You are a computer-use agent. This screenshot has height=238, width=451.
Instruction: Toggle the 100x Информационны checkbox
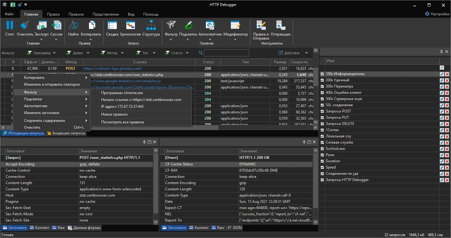point(322,74)
